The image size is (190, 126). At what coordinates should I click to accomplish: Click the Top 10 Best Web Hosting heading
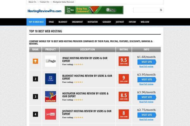46,31
